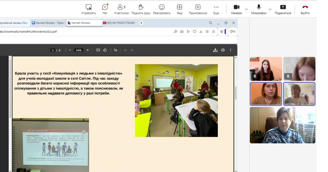Expand camera options dropdown arrow
This screenshot has height=172, width=328.
[247, 9]
